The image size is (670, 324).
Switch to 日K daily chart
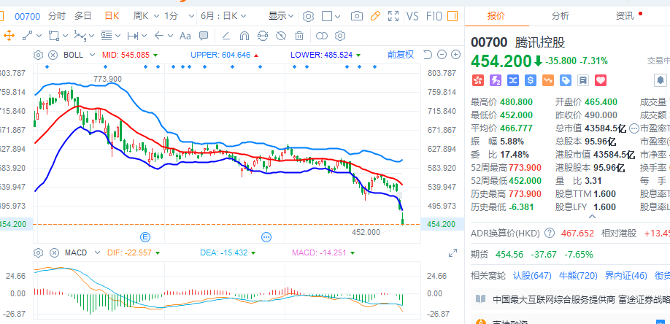tap(112, 16)
